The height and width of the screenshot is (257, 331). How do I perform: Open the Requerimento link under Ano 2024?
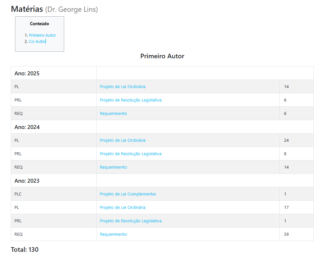pos(113,167)
